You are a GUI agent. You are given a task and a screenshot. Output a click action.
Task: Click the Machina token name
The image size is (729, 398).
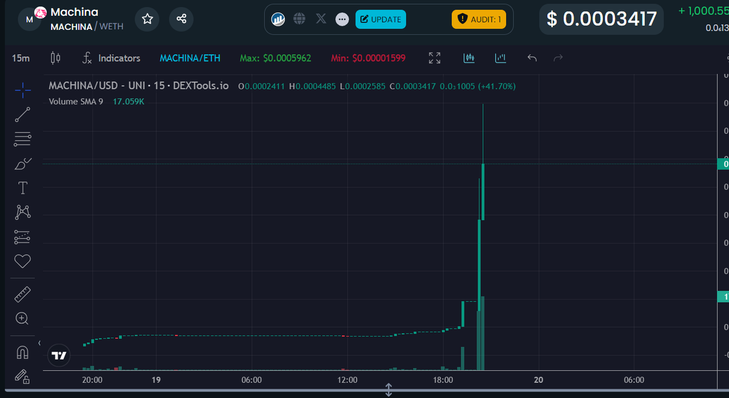[74, 12]
